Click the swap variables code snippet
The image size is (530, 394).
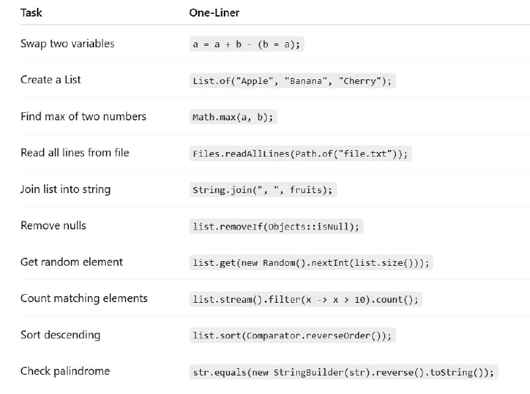pyautogui.click(x=246, y=44)
